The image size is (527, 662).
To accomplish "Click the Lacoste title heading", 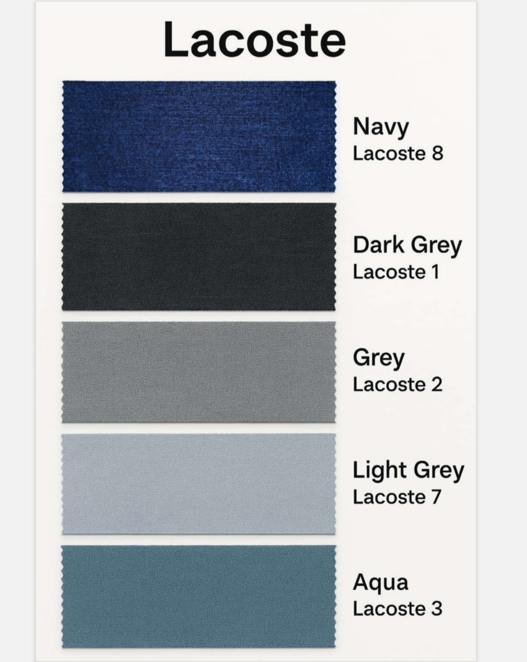I will [x=254, y=40].
